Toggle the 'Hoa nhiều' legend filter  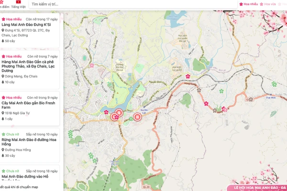(x=248, y=4)
